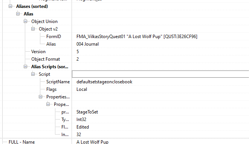Viewport: 249px width, 144px height.
Task: Click the 'Local' flags value
Action: click(x=82, y=89)
